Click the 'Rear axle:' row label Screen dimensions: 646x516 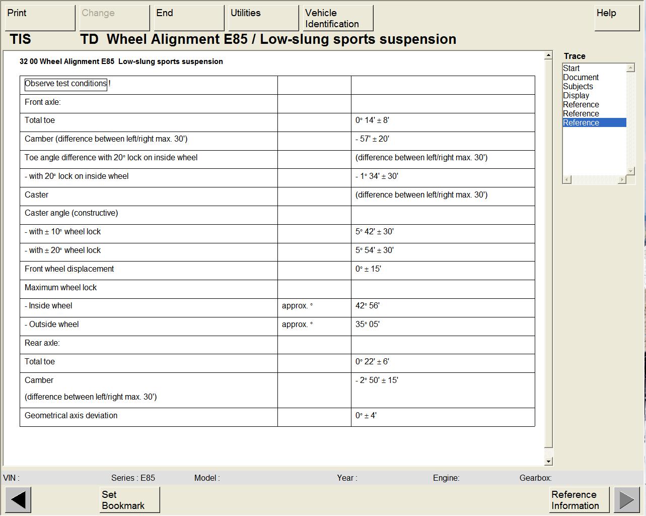pos(42,343)
